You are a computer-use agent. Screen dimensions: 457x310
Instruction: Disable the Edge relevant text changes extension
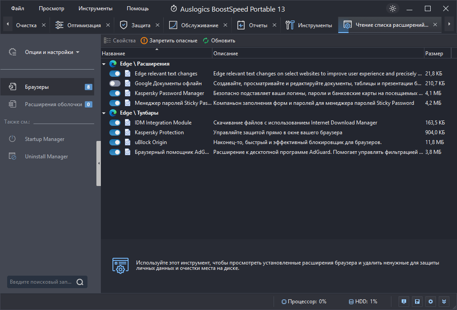(115, 74)
